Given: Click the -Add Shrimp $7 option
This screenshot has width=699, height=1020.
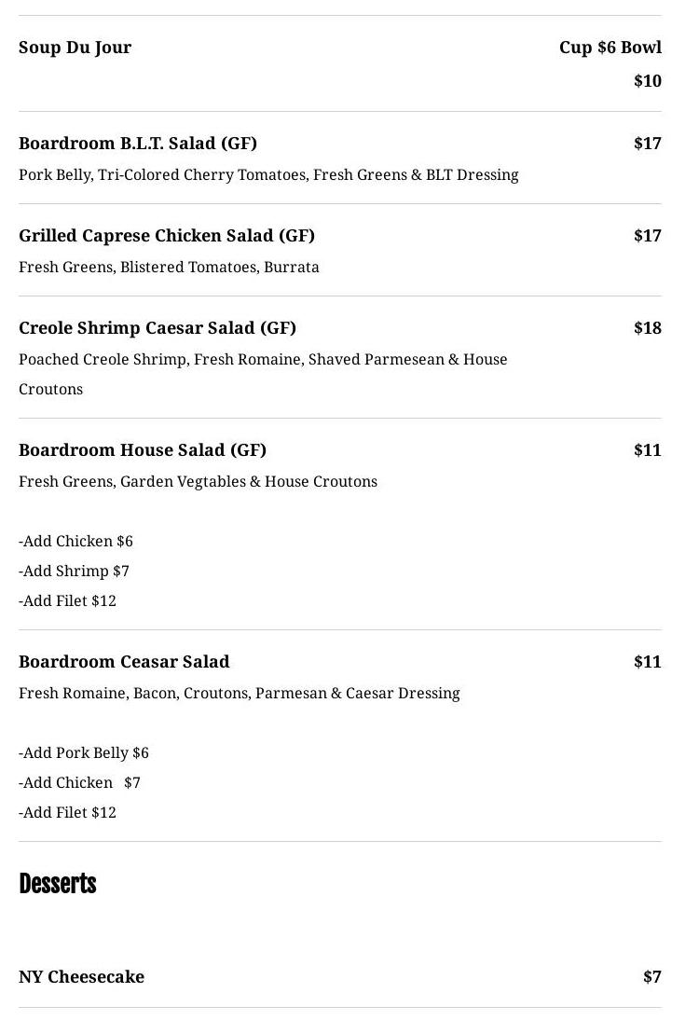Looking at the screenshot, I should click(x=74, y=572).
